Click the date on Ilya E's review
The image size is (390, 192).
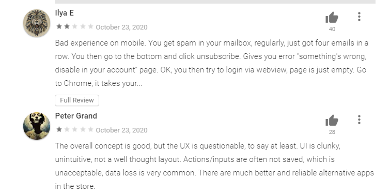pyautogui.click(x=121, y=27)
